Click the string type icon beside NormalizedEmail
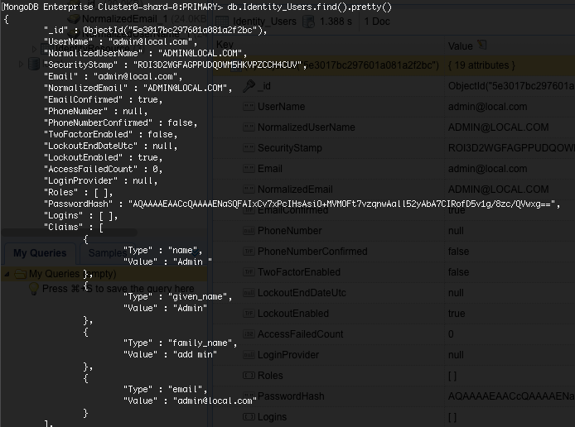Viewport: 575px width, 427px height. tap(249, 190)
